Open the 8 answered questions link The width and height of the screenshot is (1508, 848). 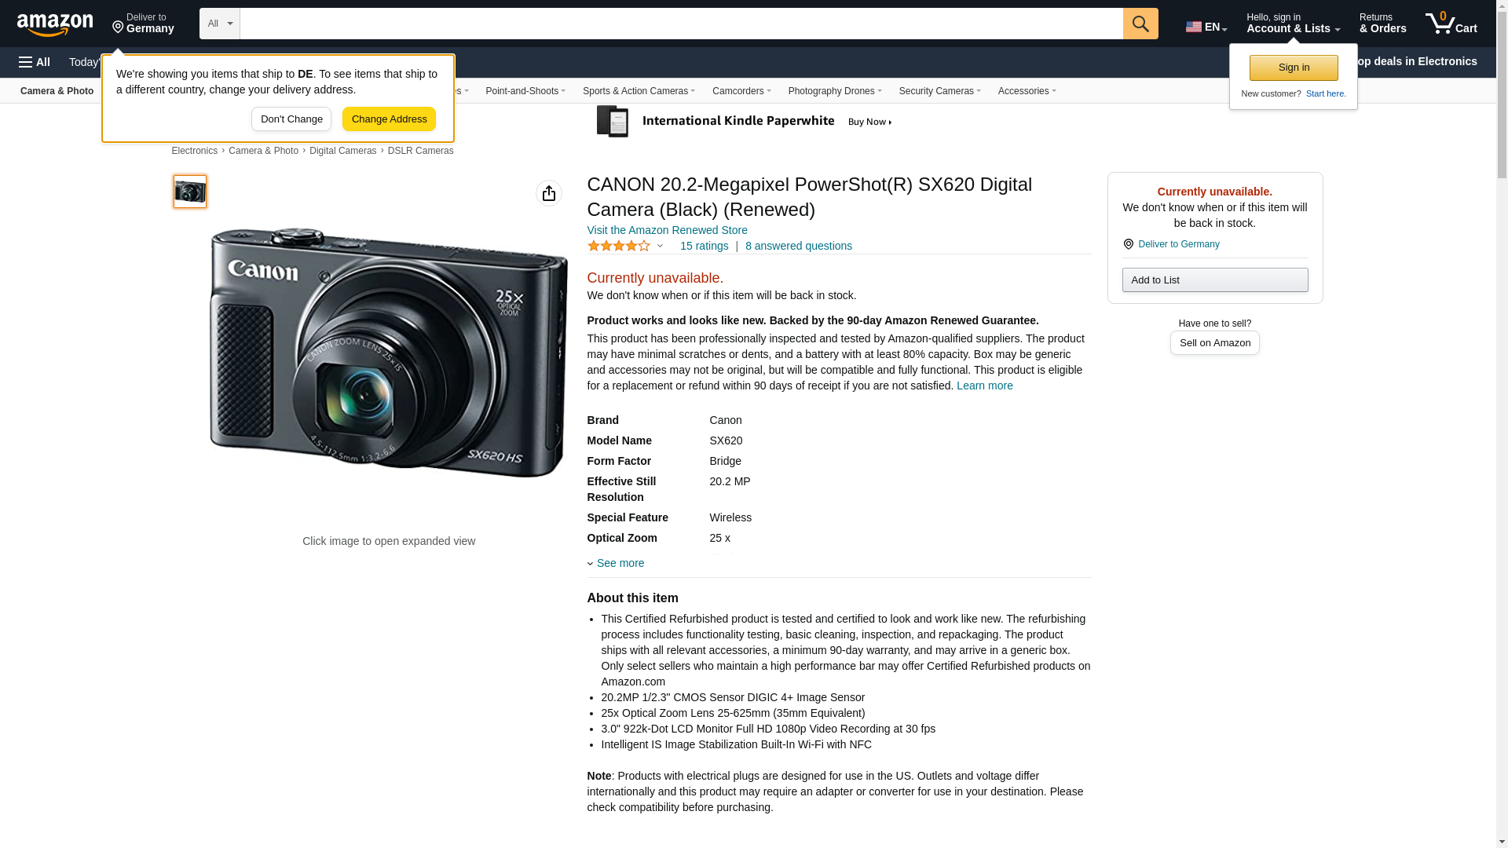click(x=798, y=246)
